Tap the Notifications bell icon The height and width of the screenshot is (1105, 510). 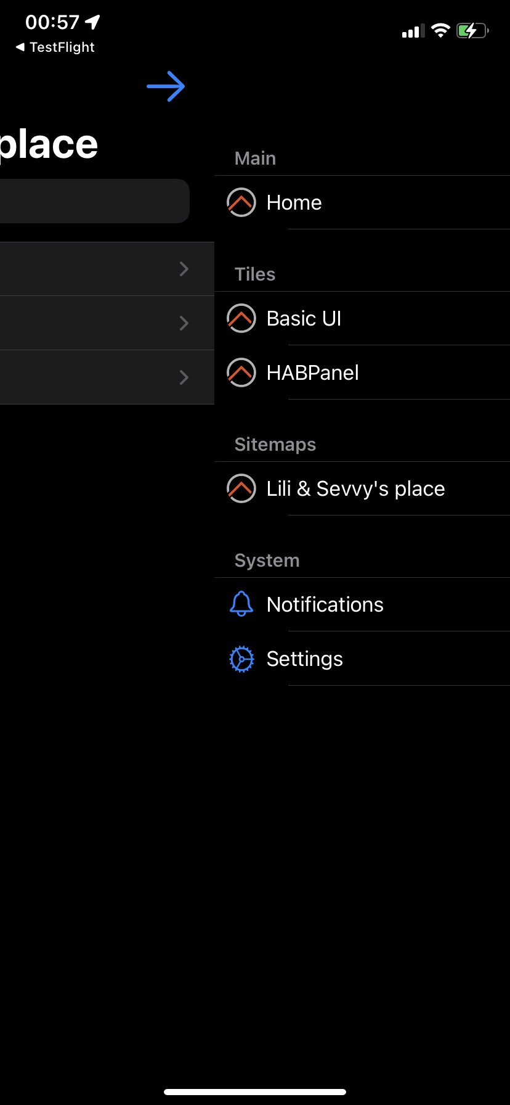(241, 604)
